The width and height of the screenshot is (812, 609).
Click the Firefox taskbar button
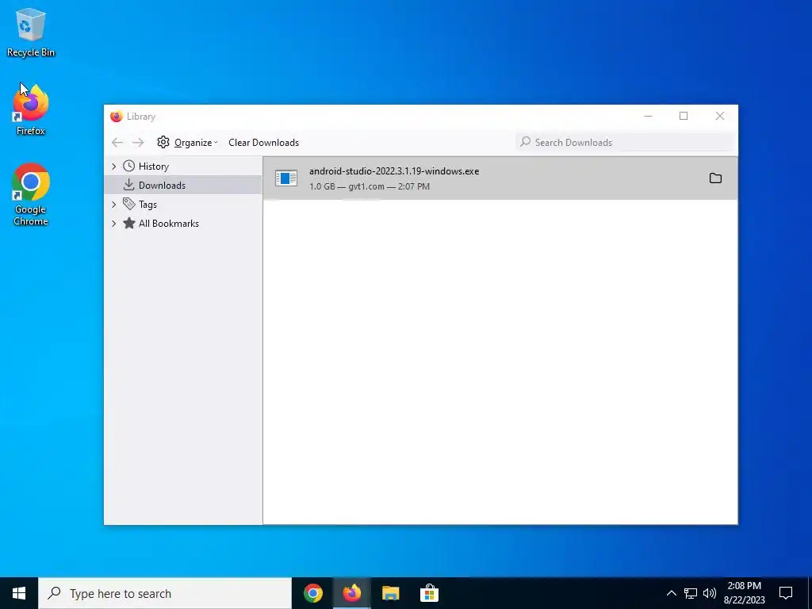(351, 593)
